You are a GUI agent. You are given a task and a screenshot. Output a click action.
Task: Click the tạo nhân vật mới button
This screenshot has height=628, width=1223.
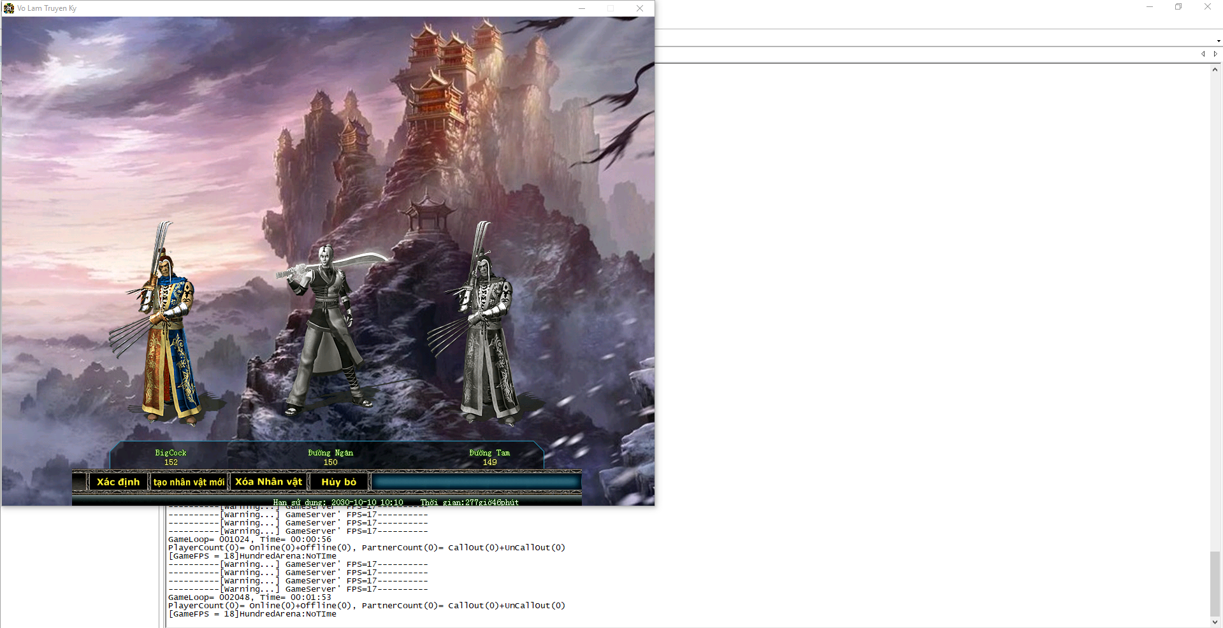point(189,482)
